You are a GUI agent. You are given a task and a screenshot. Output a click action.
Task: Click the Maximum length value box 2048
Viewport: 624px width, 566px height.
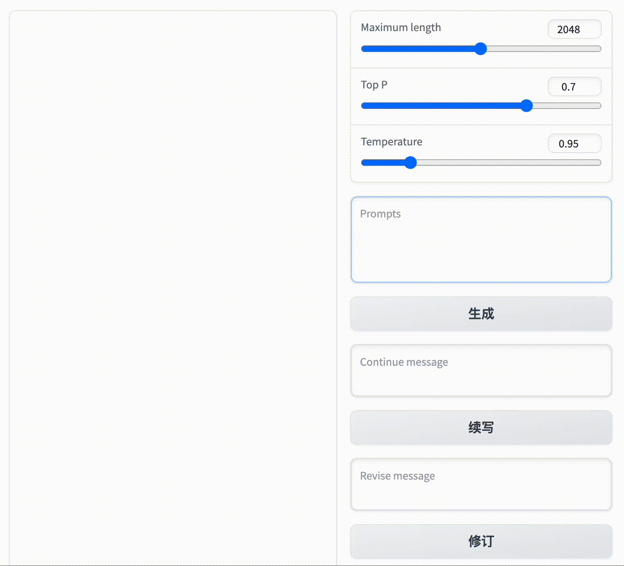tap(574, 29)
